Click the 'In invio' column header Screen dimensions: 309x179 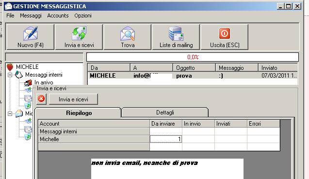[x=198, y=124]
